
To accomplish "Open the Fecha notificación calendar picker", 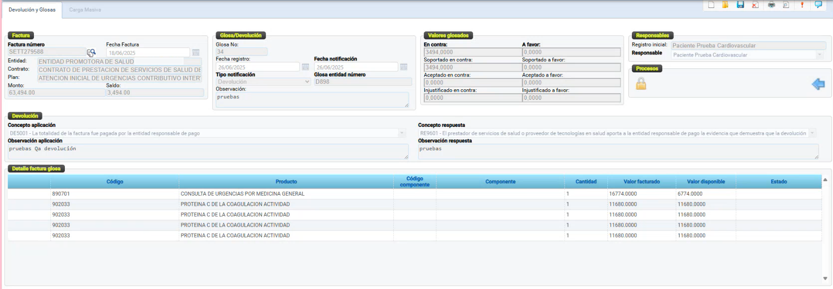I will coord(404,67).
